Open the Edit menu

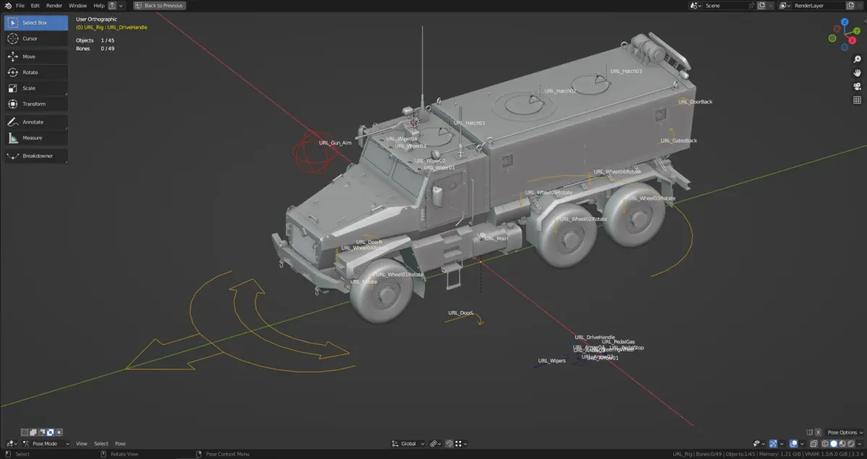coord(35,5)
